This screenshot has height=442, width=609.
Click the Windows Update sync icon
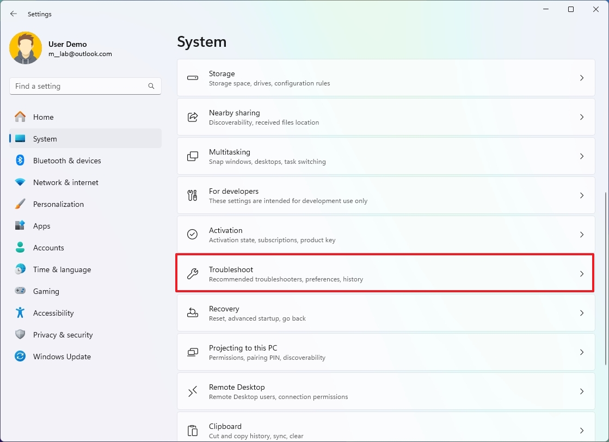[x=20, y=356]
